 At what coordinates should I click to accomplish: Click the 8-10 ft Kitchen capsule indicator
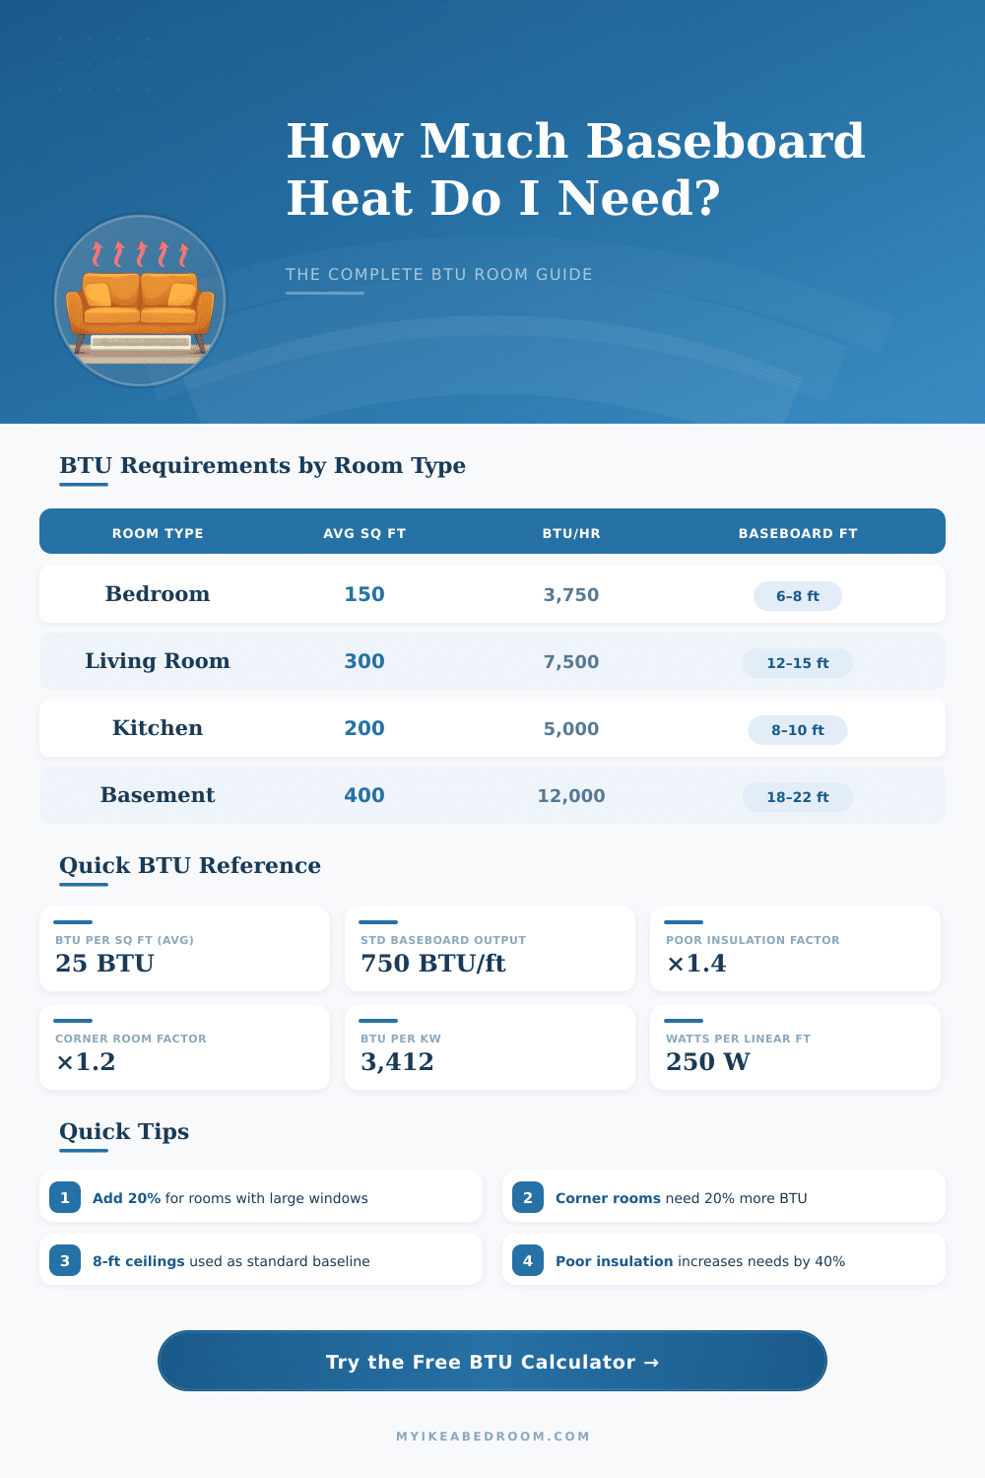798,730
